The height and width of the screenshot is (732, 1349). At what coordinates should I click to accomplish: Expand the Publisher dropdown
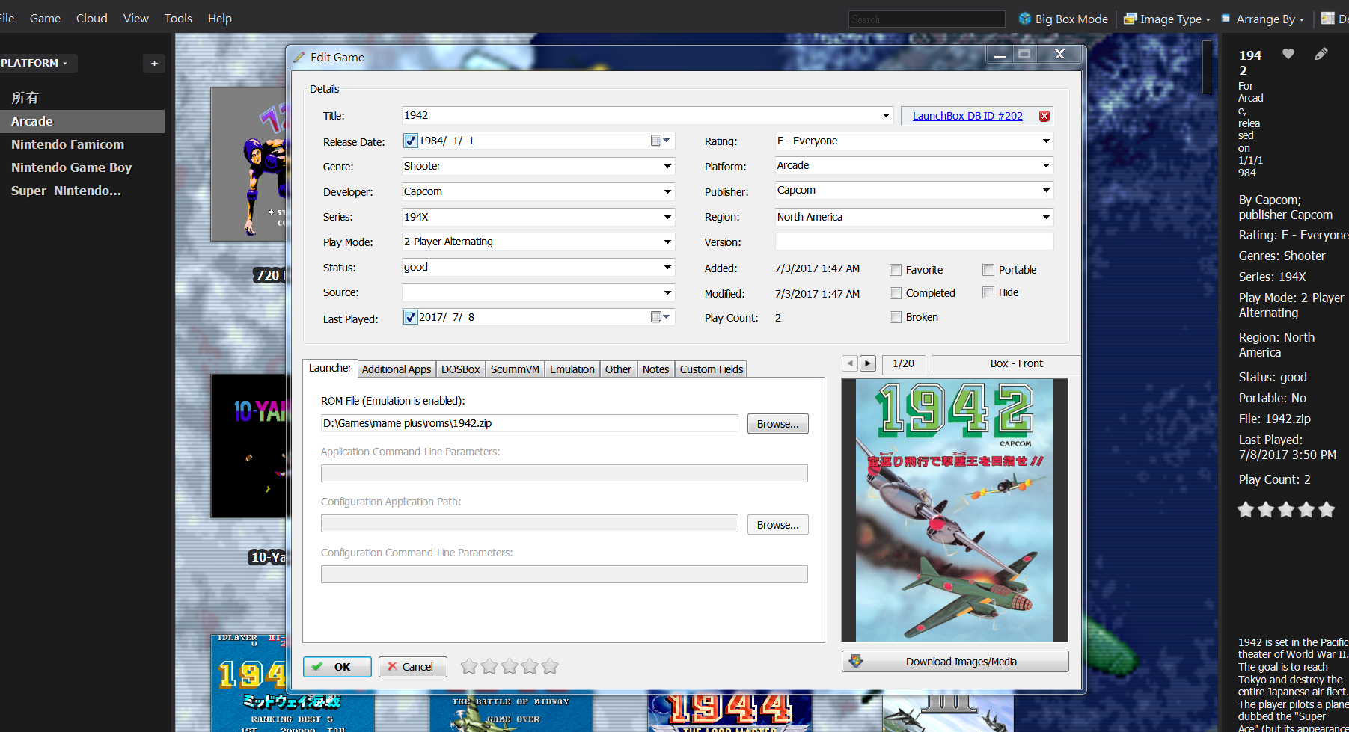[x=1046, y=190]
